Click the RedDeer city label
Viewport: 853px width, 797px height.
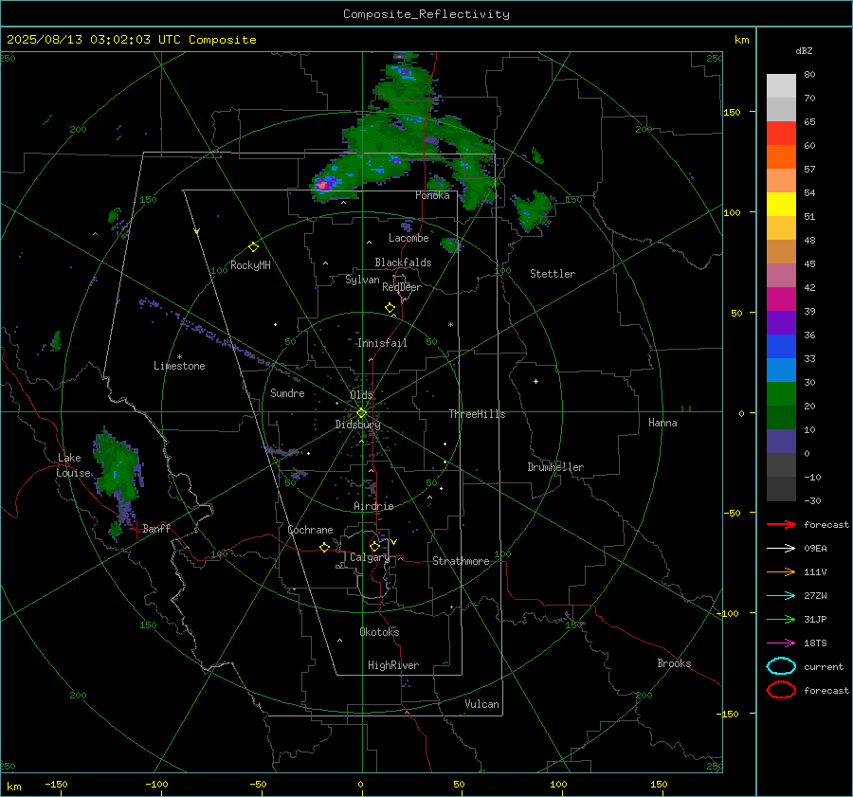click(402, 287)
